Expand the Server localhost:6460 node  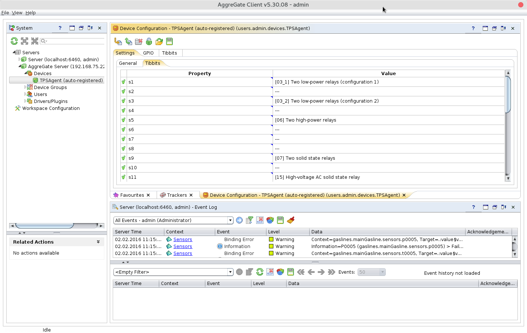[20, 59]
